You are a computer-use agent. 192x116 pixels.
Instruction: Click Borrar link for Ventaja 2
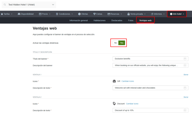pos(186,97)
